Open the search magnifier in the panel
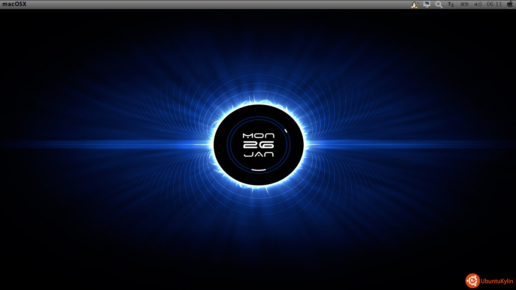516x290 pixels. [x=439, y=5]
